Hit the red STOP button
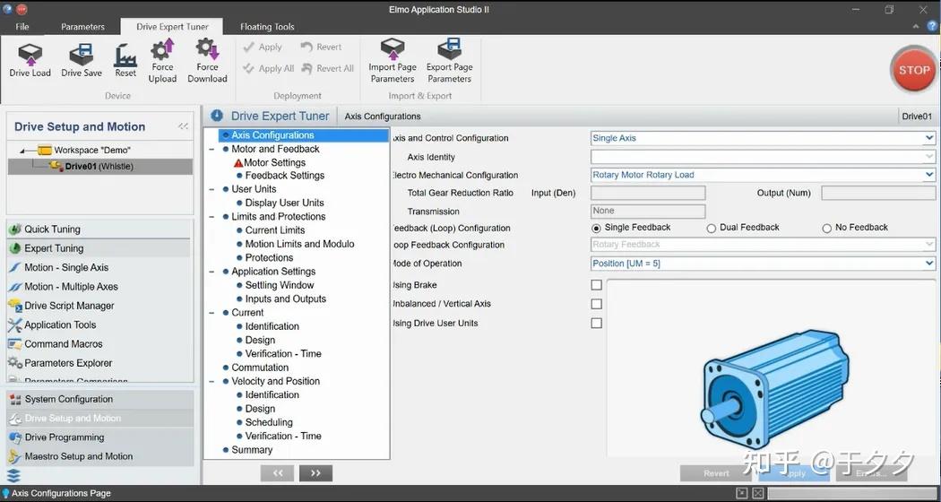The height and width of the screenshot is (502, 941). click(913, 70)
